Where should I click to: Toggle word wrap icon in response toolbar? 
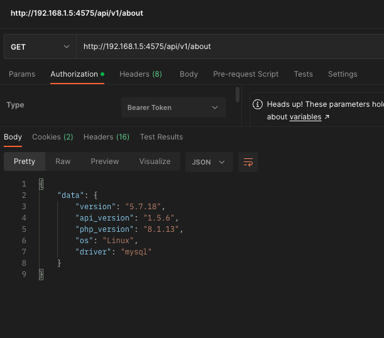click(x=248, y=162)
